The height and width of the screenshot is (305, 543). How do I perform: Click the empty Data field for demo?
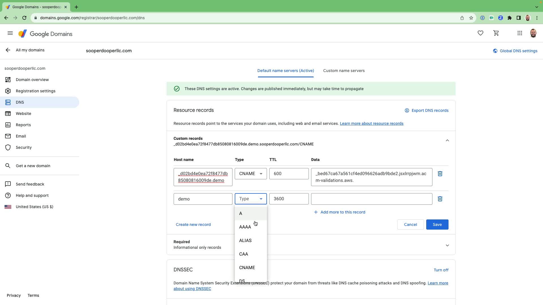pyautogui.click(x=371, y=199)
